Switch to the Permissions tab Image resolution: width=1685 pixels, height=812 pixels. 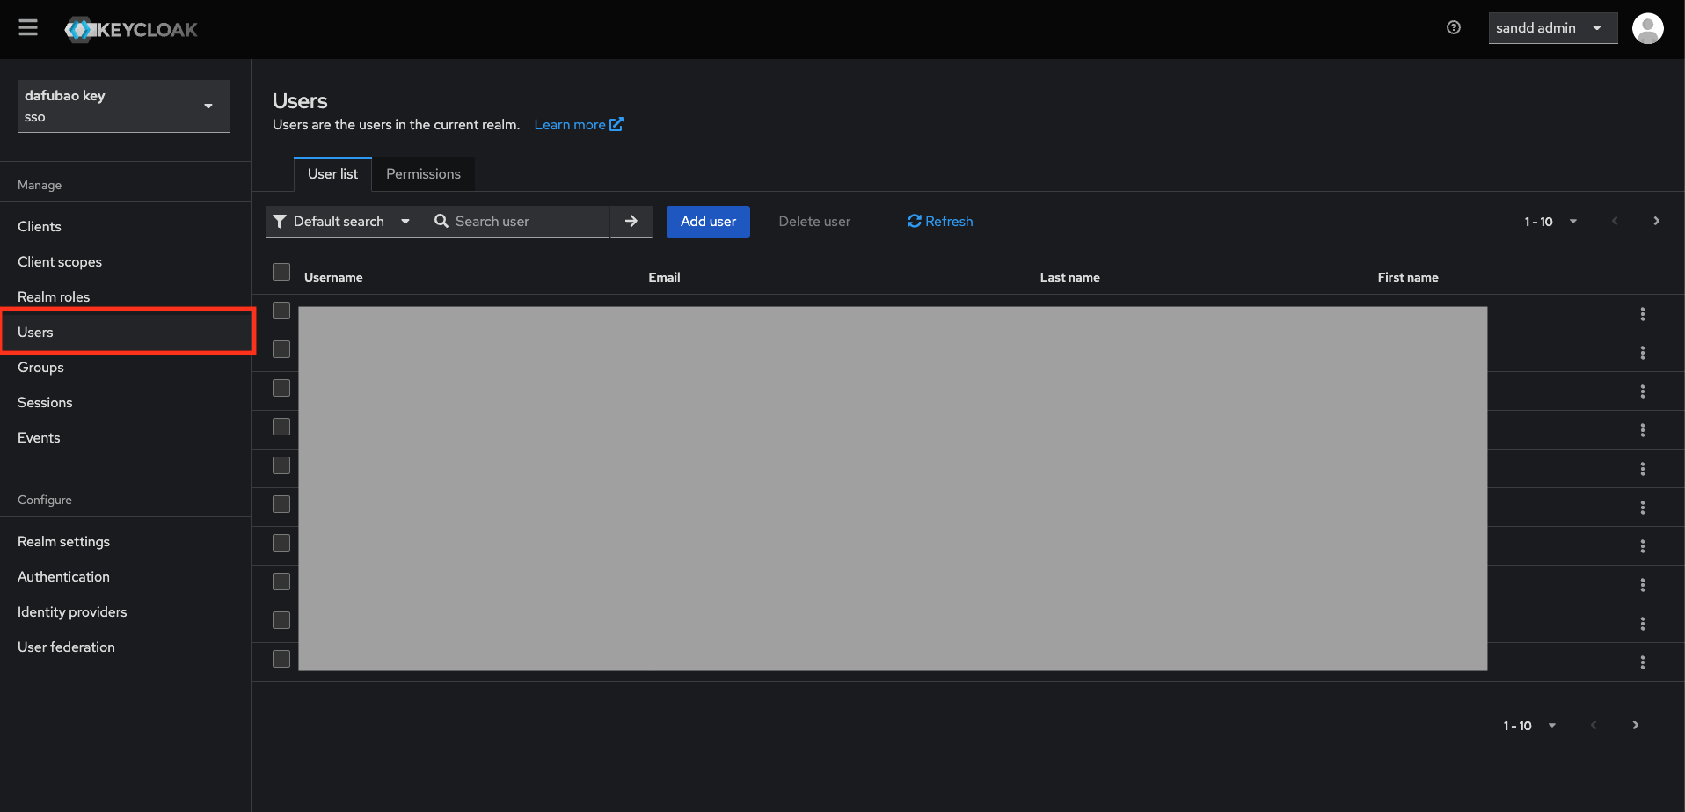click(423, 174)
